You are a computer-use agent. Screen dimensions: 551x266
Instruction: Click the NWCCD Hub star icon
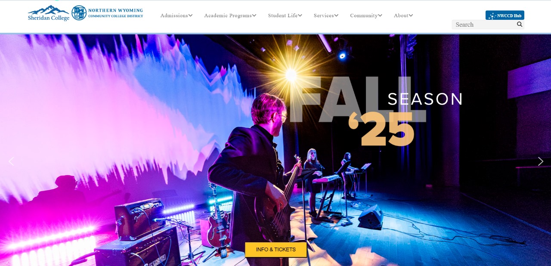point(492,15)
